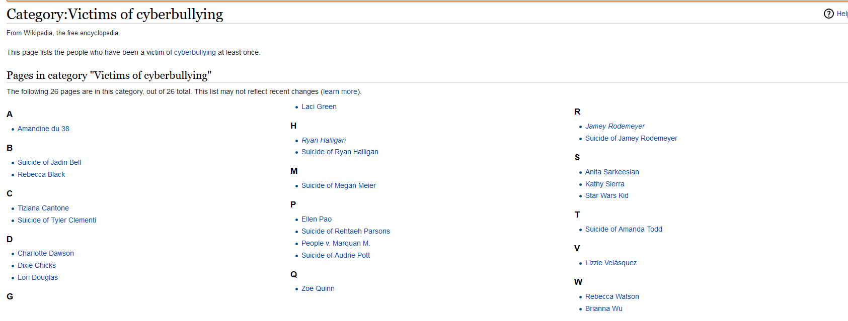The height and width of the screenshot is (321, 848).
Task: Click the letter heading 'D'
Action: [x=10, y=240]
